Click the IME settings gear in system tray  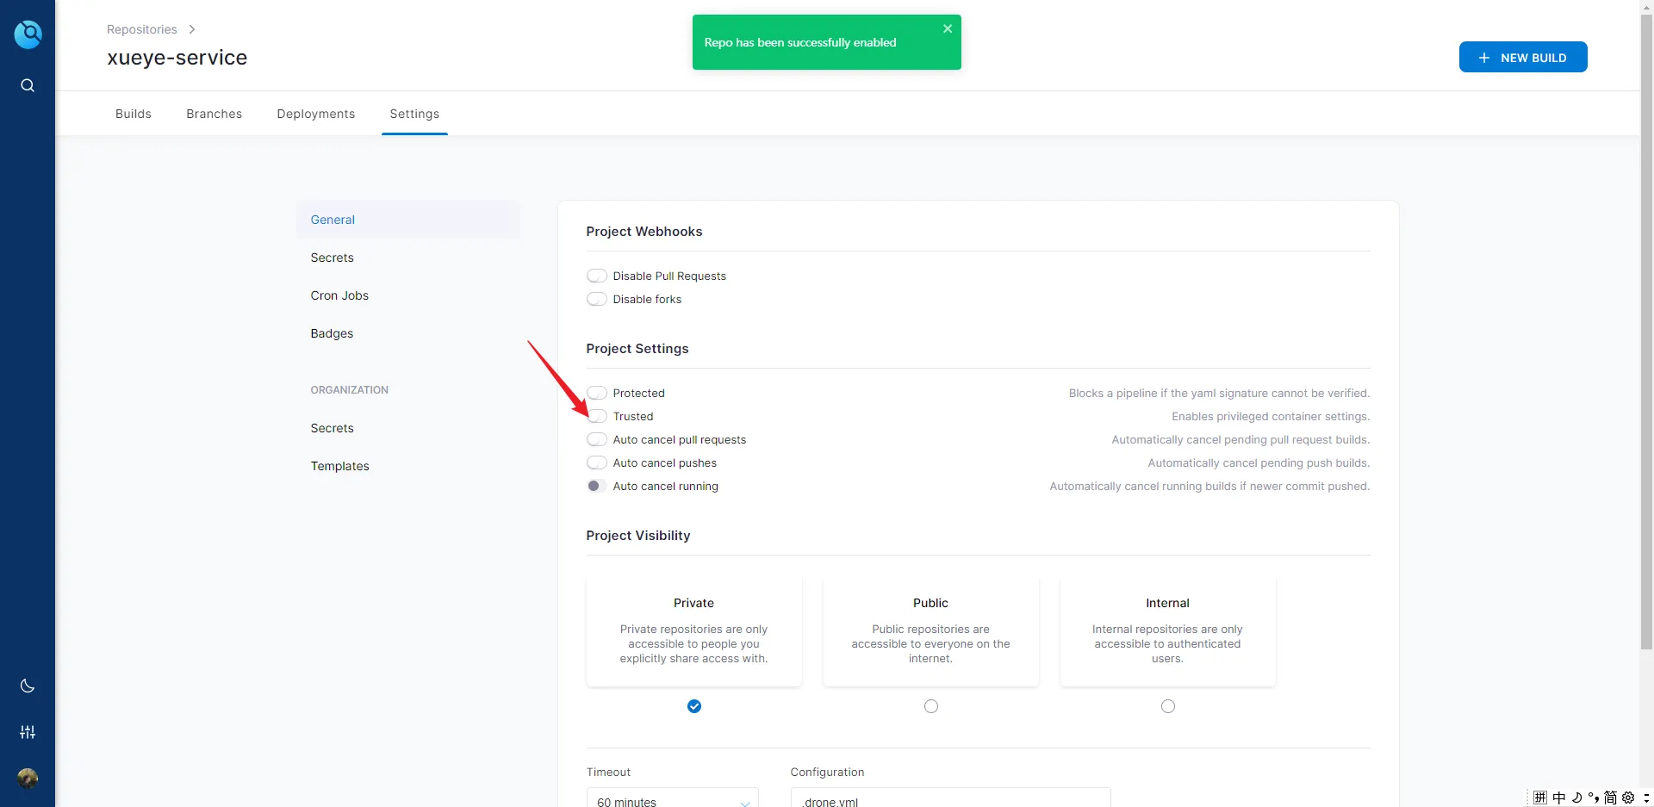coord(1628,798)
